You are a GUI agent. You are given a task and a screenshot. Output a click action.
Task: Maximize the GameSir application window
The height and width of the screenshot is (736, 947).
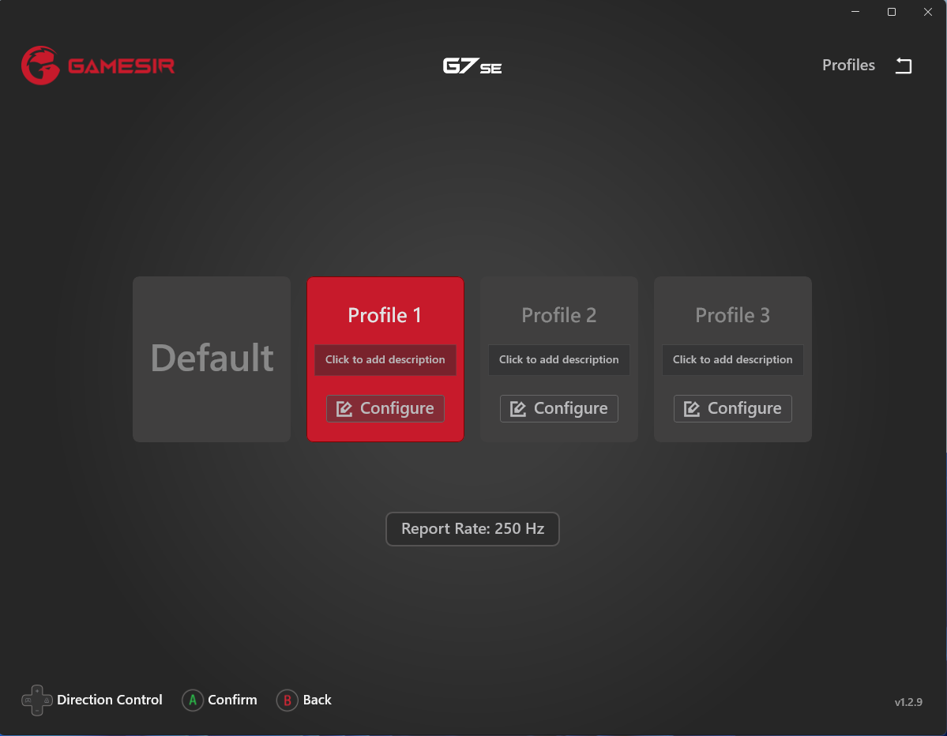coord(892,12)
